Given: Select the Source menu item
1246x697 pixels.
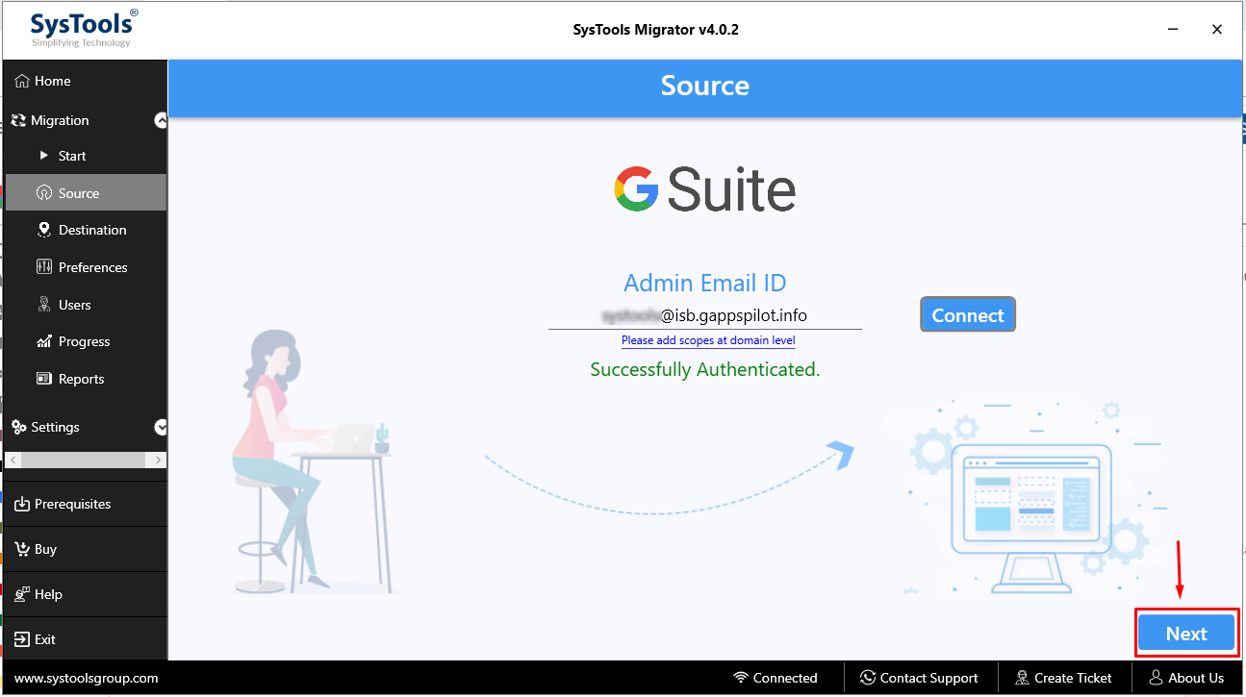Looking at the screenshot, I should pos(78,193).
